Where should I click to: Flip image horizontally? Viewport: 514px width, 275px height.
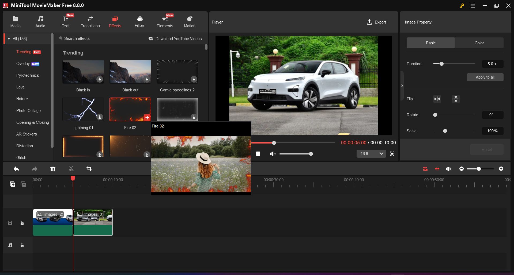[437, 99]
